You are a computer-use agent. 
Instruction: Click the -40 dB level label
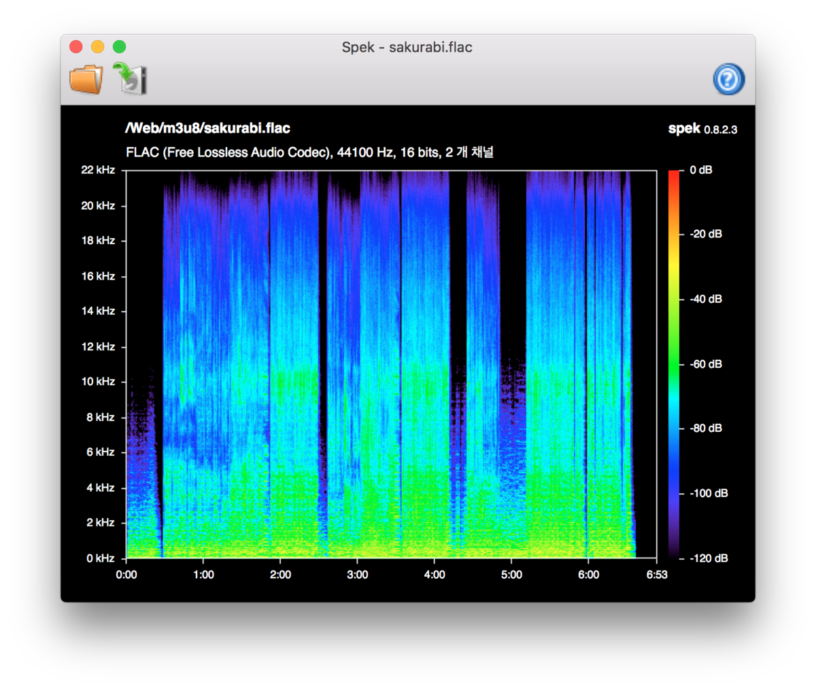coord(706,299)
